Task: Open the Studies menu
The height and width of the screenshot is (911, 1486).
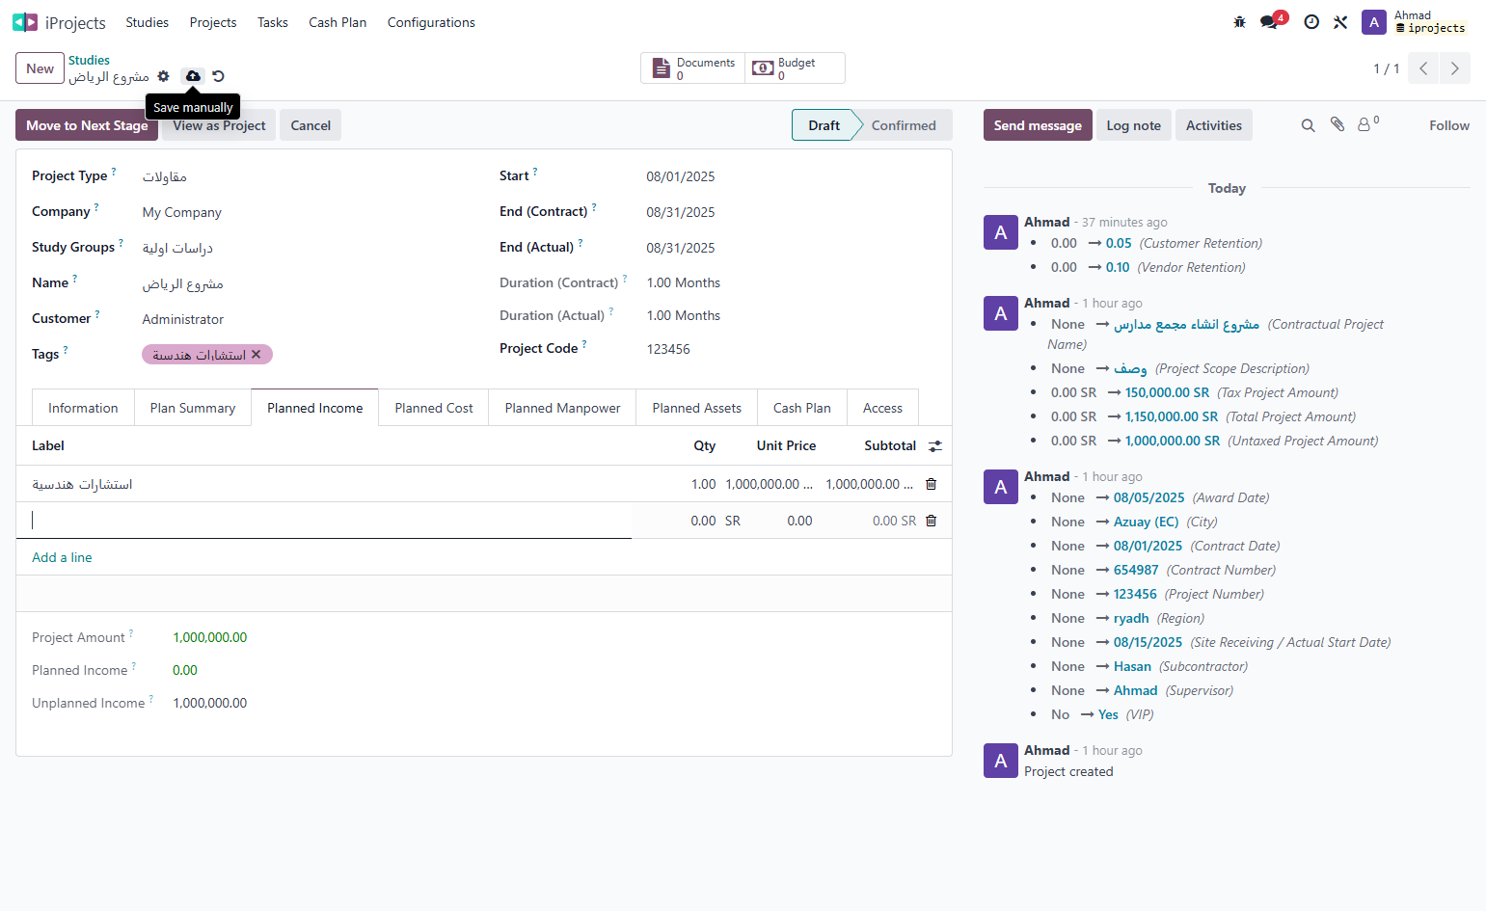Action: tap(147, 22)
